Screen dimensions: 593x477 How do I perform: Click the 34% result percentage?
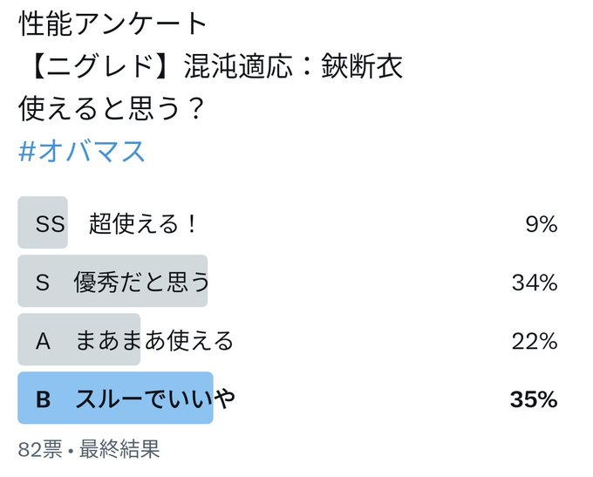coord(535,283)
